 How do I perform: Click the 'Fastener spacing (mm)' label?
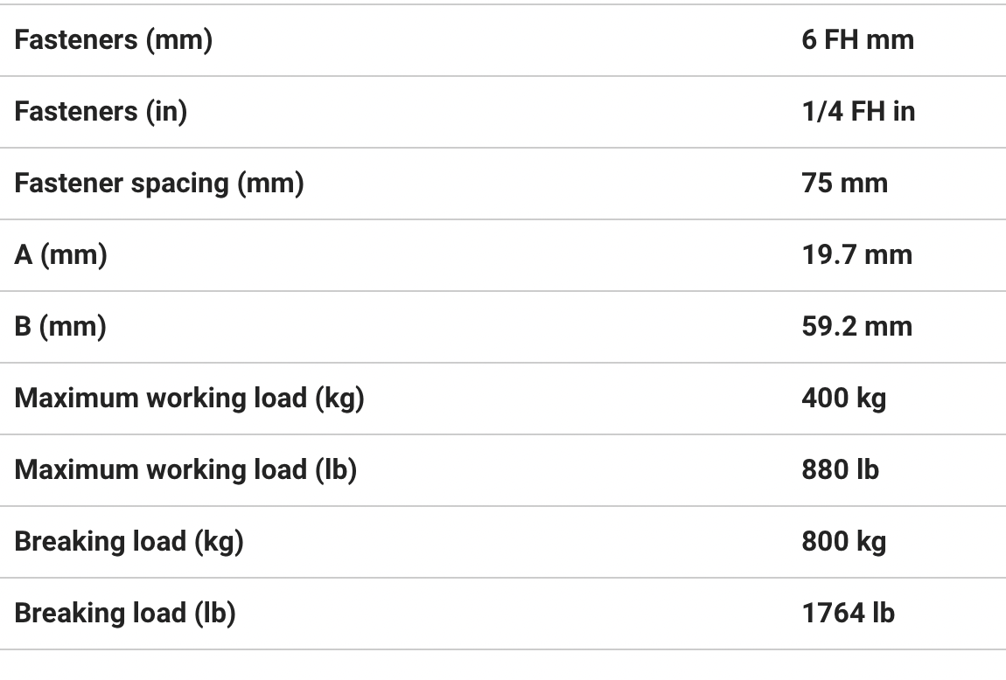pos(158,184)
